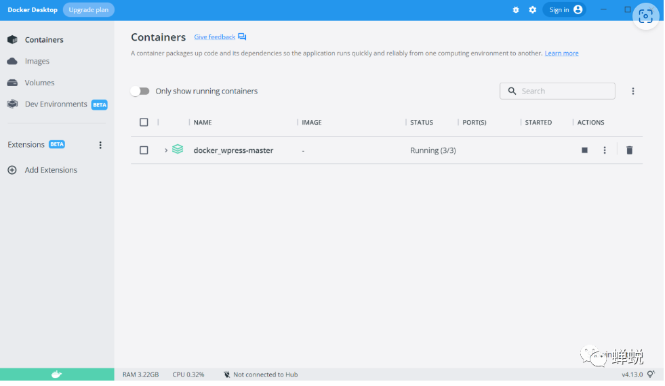
Task: Open the Extensions three-dot menu
Action: pos(100,145)
